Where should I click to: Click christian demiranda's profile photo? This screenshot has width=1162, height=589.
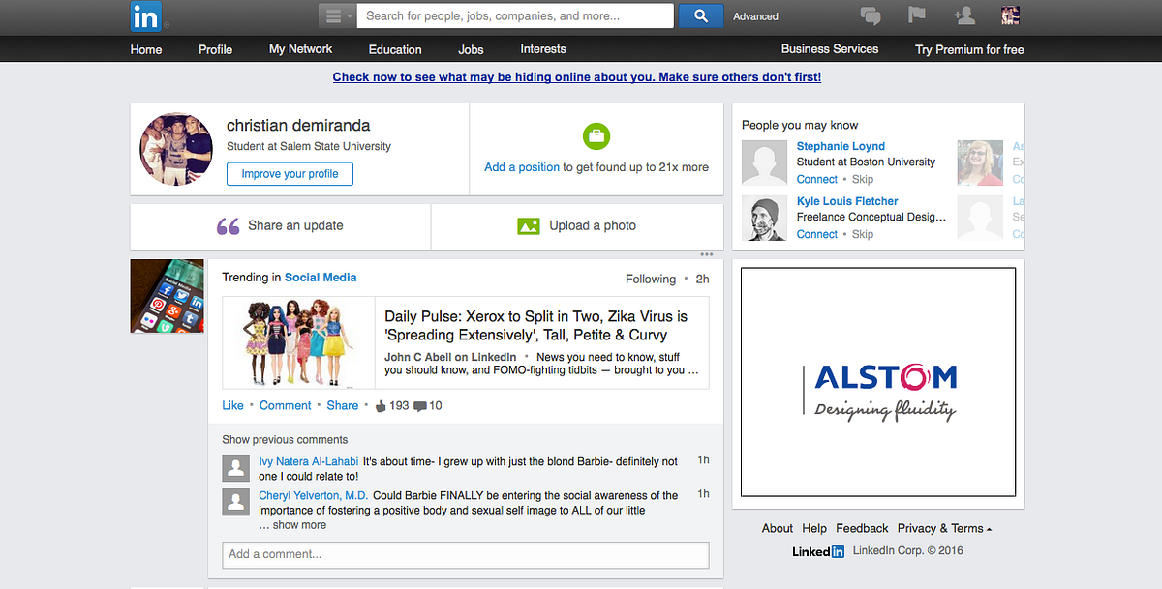coord(176,149)
